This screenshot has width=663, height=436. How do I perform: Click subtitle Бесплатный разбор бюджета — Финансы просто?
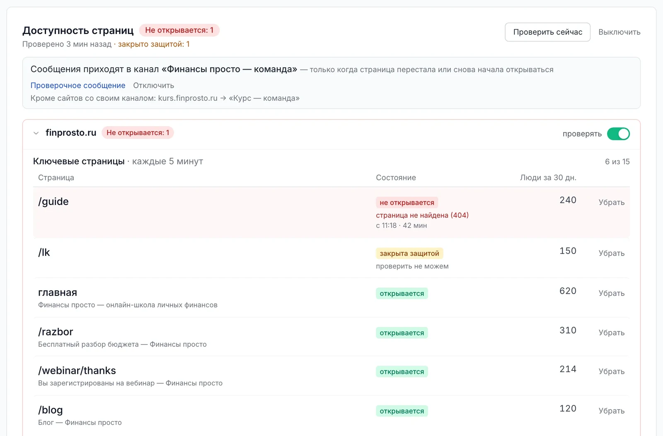click(122, 344)
